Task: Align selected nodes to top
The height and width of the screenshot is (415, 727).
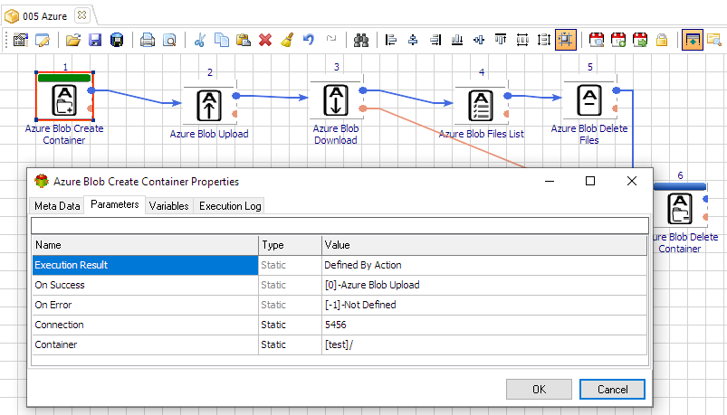Action: point(501,40)
